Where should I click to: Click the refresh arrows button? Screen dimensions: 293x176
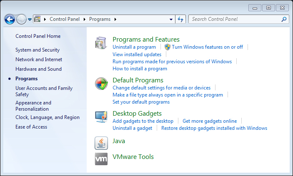point(180,19)
